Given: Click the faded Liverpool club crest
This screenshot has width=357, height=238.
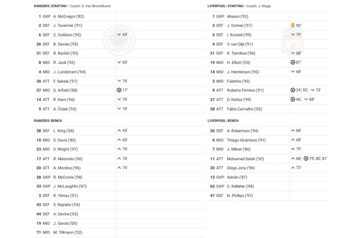Looking at the screenshot, I should 293,42.
